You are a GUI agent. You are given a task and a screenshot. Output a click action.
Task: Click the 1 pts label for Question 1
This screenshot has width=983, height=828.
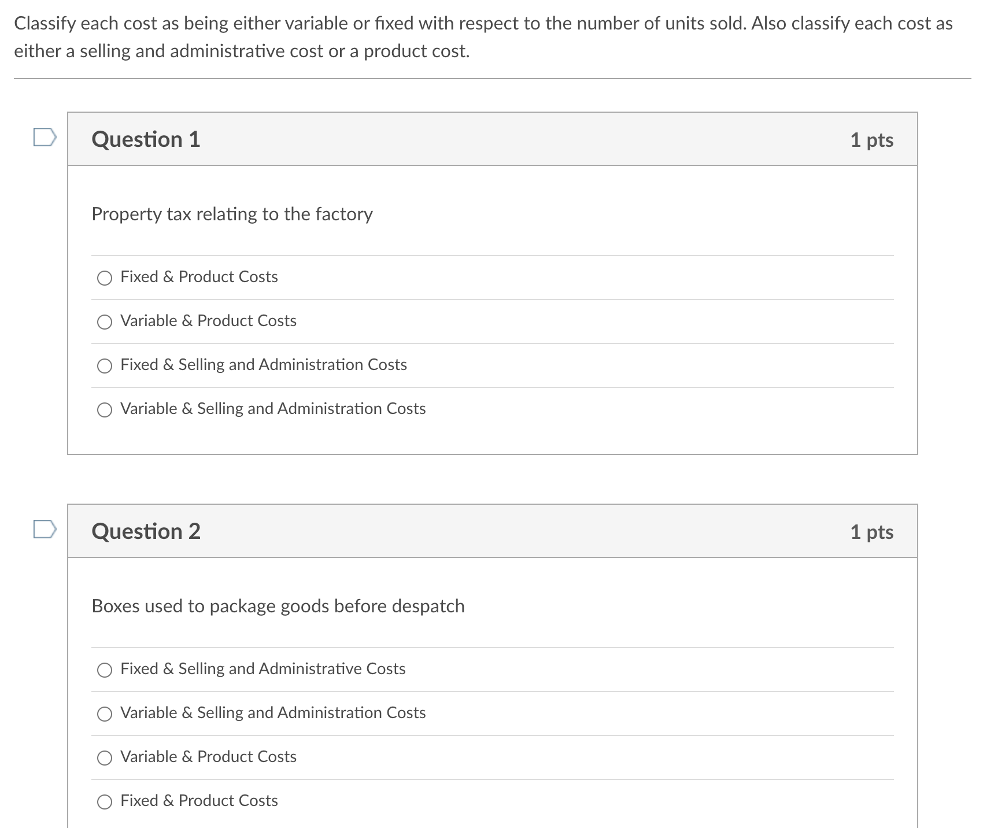(871, 139)
